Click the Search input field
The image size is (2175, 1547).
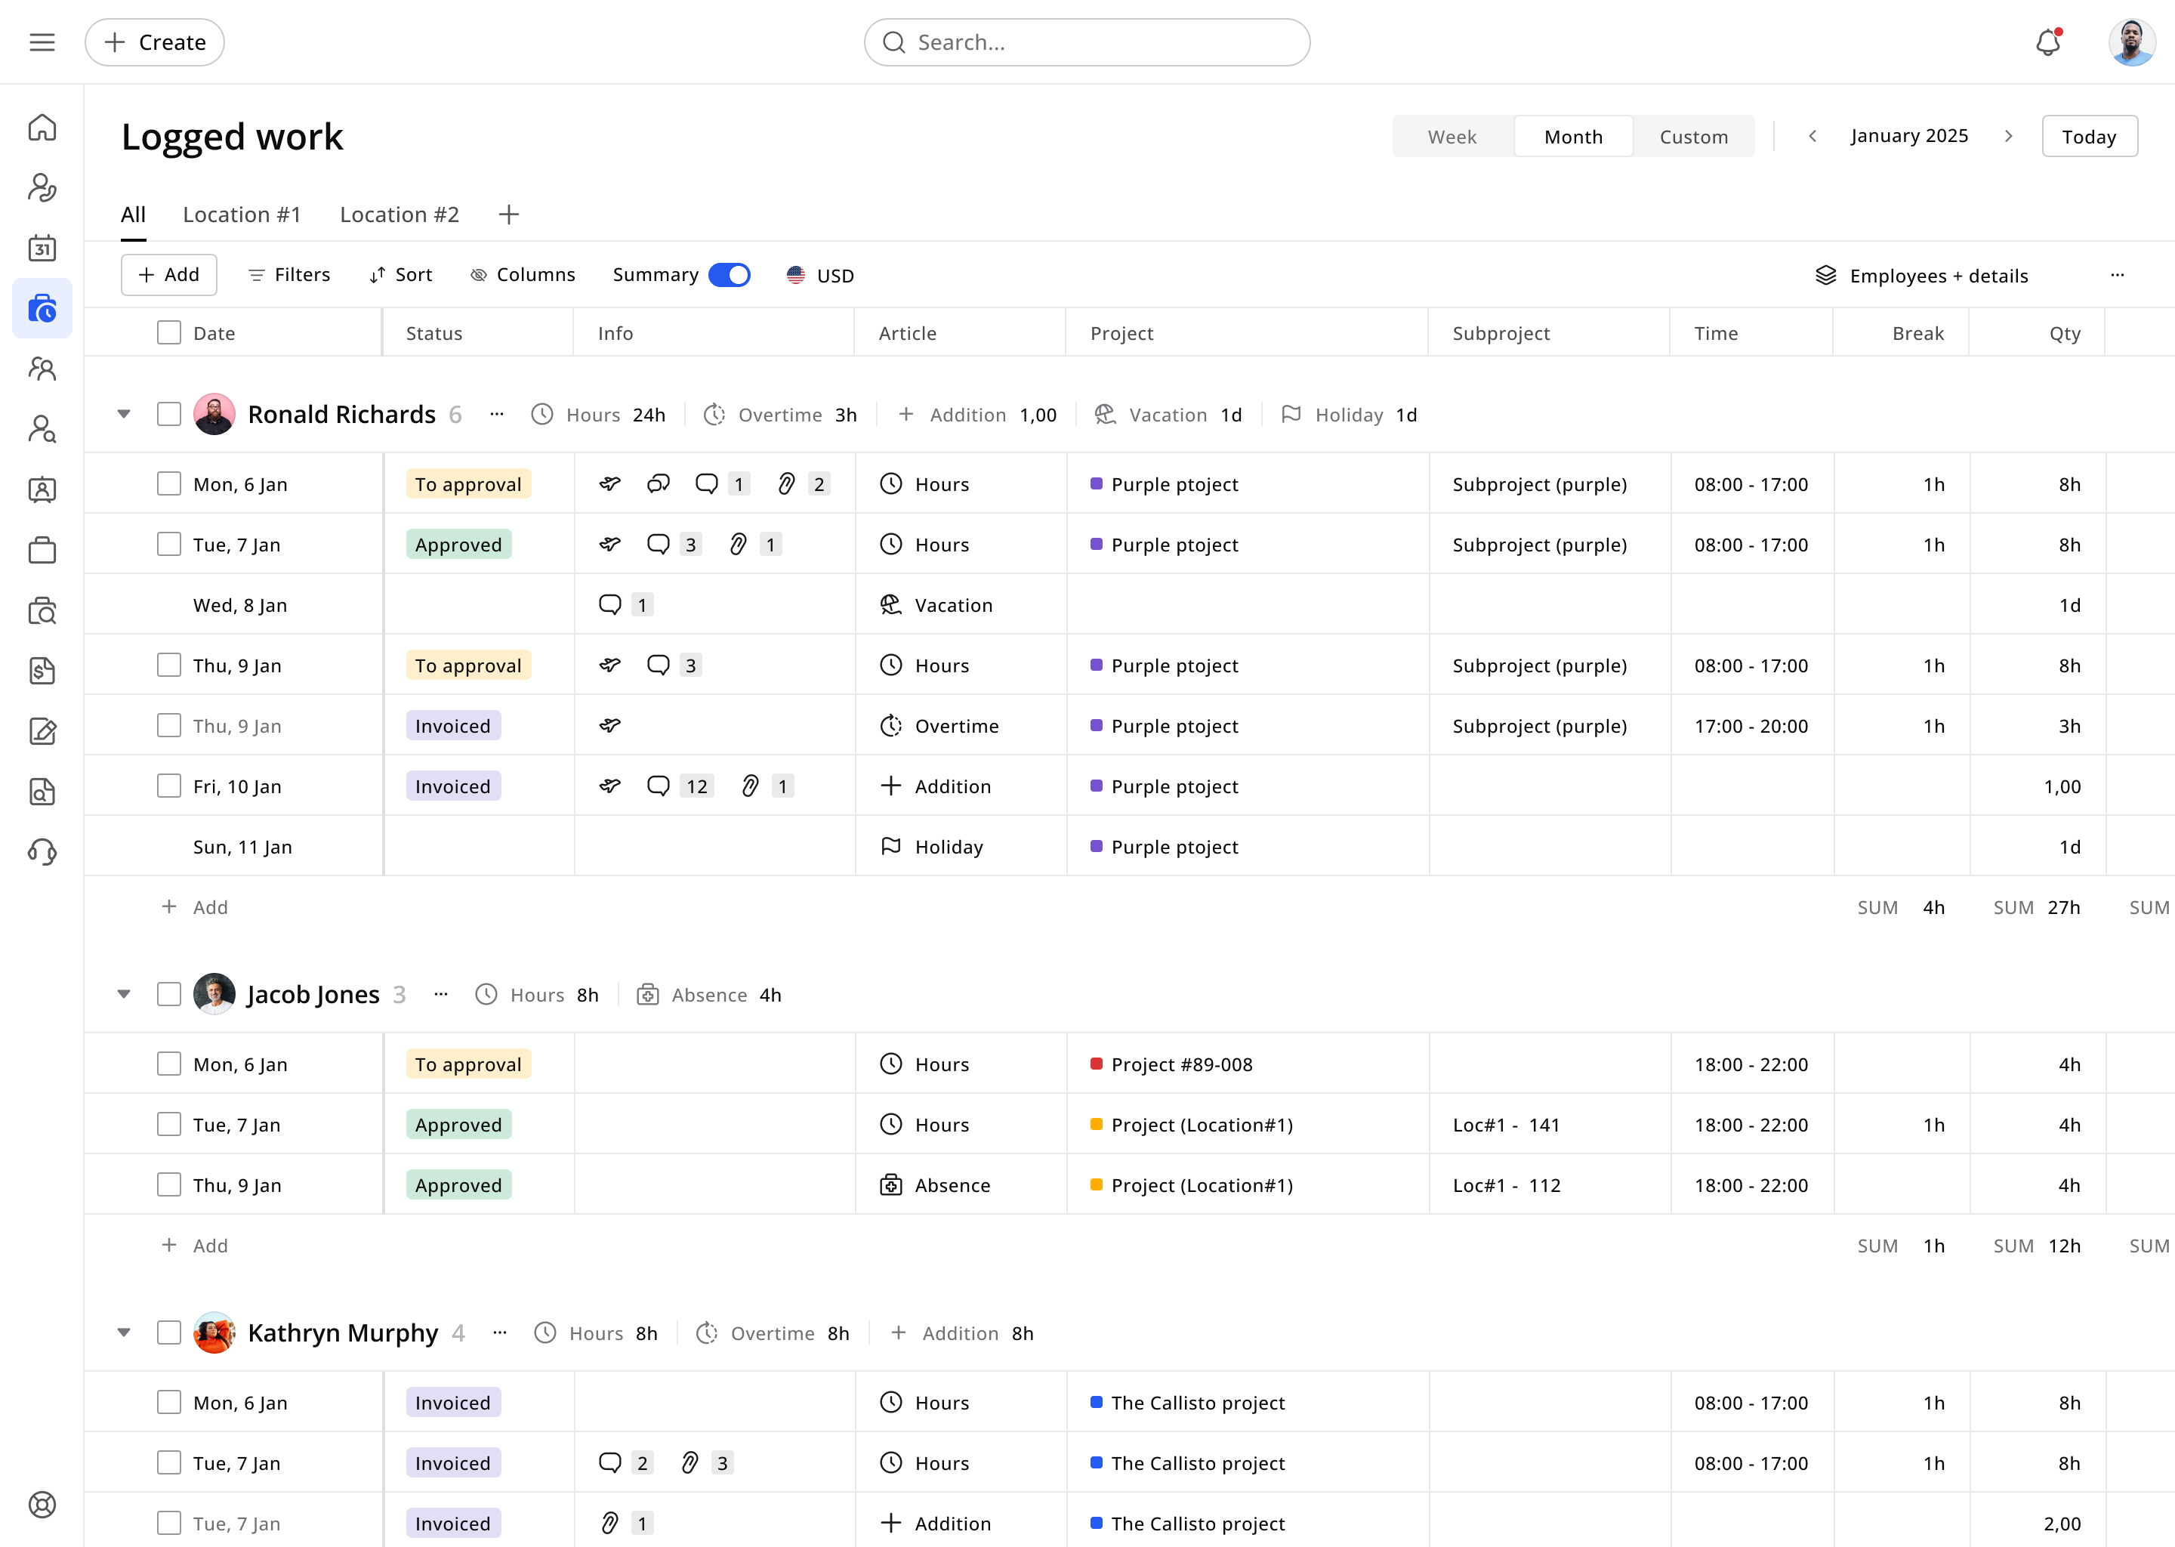pyautogui.click(x=1087, y=42)
